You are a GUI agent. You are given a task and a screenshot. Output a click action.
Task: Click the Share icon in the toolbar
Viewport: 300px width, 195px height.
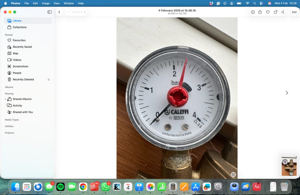tap(260, 12)
